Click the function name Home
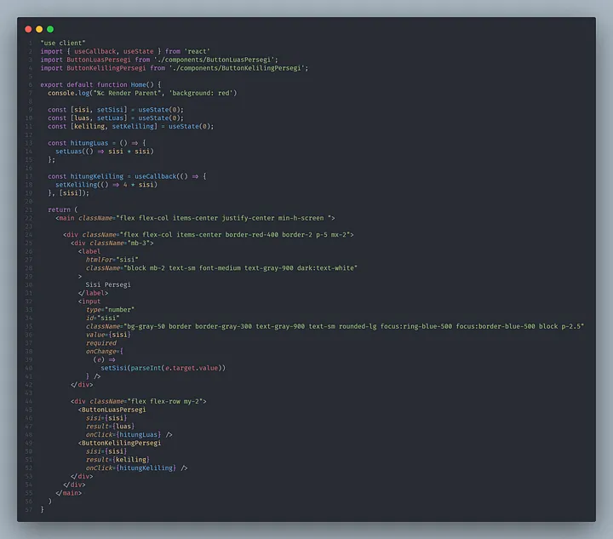Screen dimensions: 613x539 point(138,85)
